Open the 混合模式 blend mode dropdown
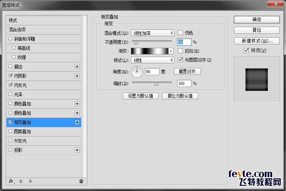 pyautogui.click(x=152, y=33)
